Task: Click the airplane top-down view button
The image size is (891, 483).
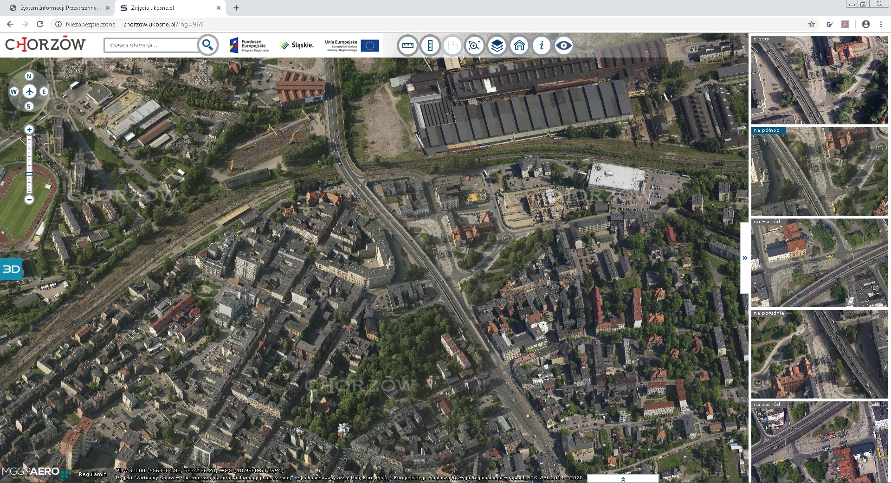Action: click(29, 91)
